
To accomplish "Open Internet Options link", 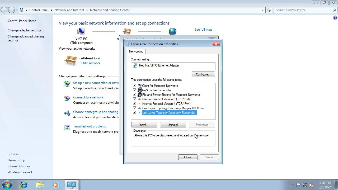I will (x=19, y=166).
